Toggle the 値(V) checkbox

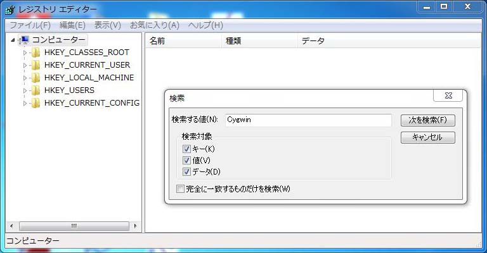(186, 161)
